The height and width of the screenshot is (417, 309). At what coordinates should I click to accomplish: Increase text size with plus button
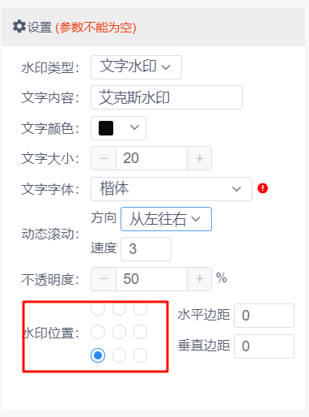[200, 158]
